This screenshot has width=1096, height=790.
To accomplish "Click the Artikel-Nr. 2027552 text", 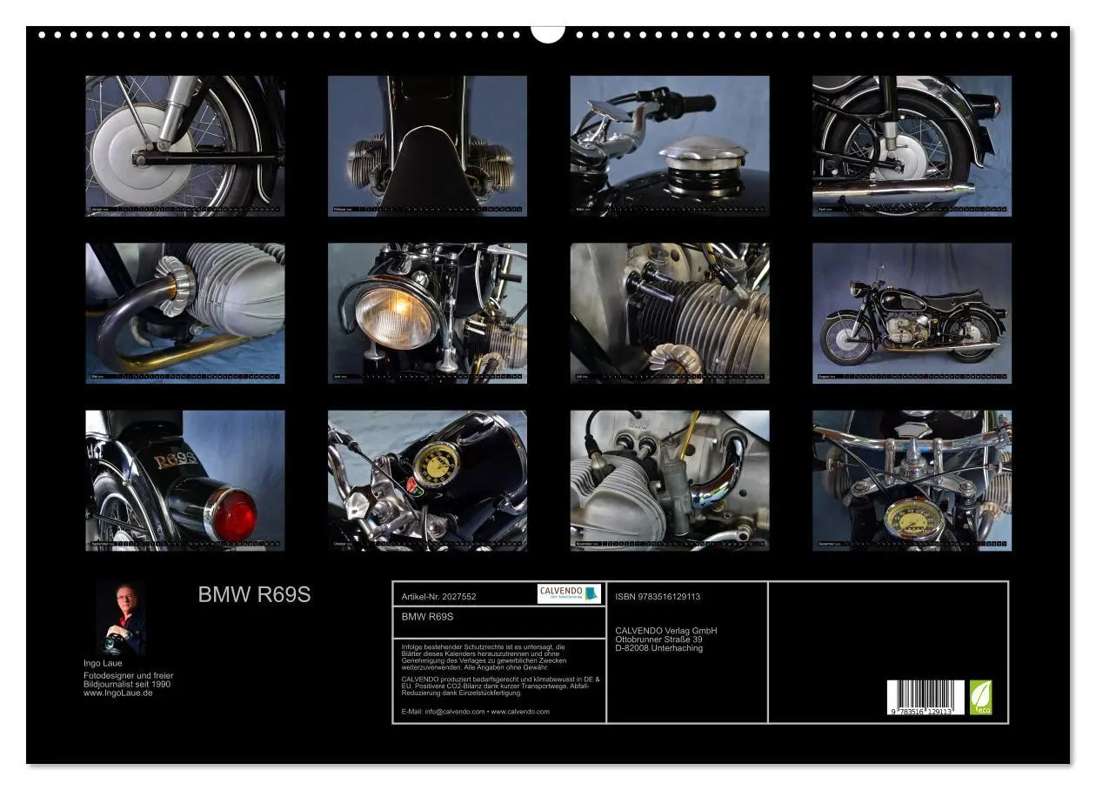I will click(439, 597).
